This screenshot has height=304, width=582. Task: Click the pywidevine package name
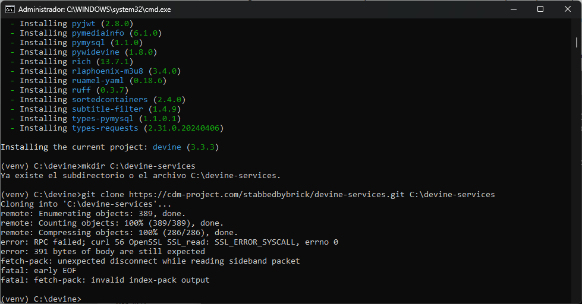(x=96, y=52)
